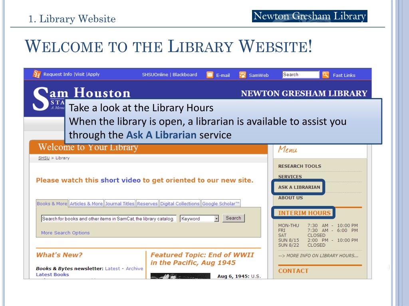
Task: Click the MON-THU hours row
Action: [318, 226]
